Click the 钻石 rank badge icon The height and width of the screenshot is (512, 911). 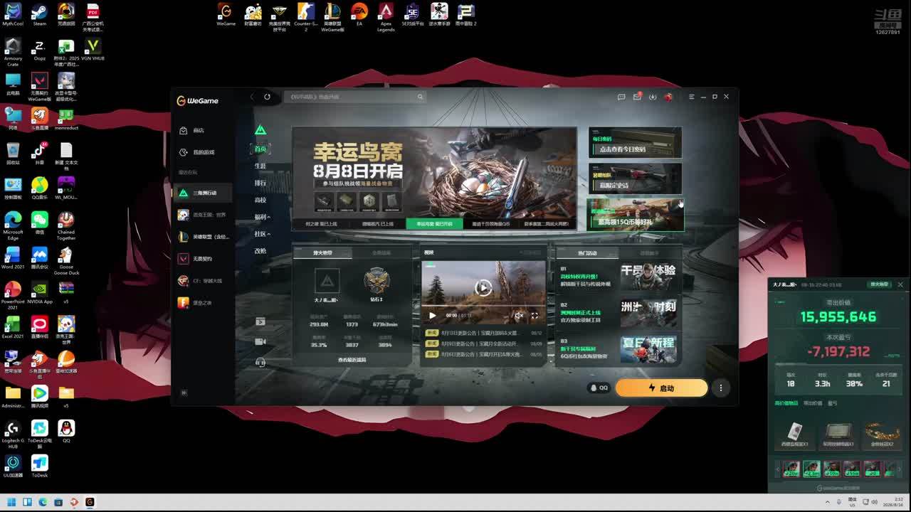click(x=376, y=282)
